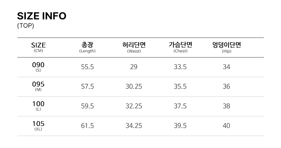Click the 40 hip value
281x148 pixels.
coord(226,126)
